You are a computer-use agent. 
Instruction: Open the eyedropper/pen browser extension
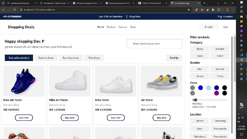coord(197,10)
